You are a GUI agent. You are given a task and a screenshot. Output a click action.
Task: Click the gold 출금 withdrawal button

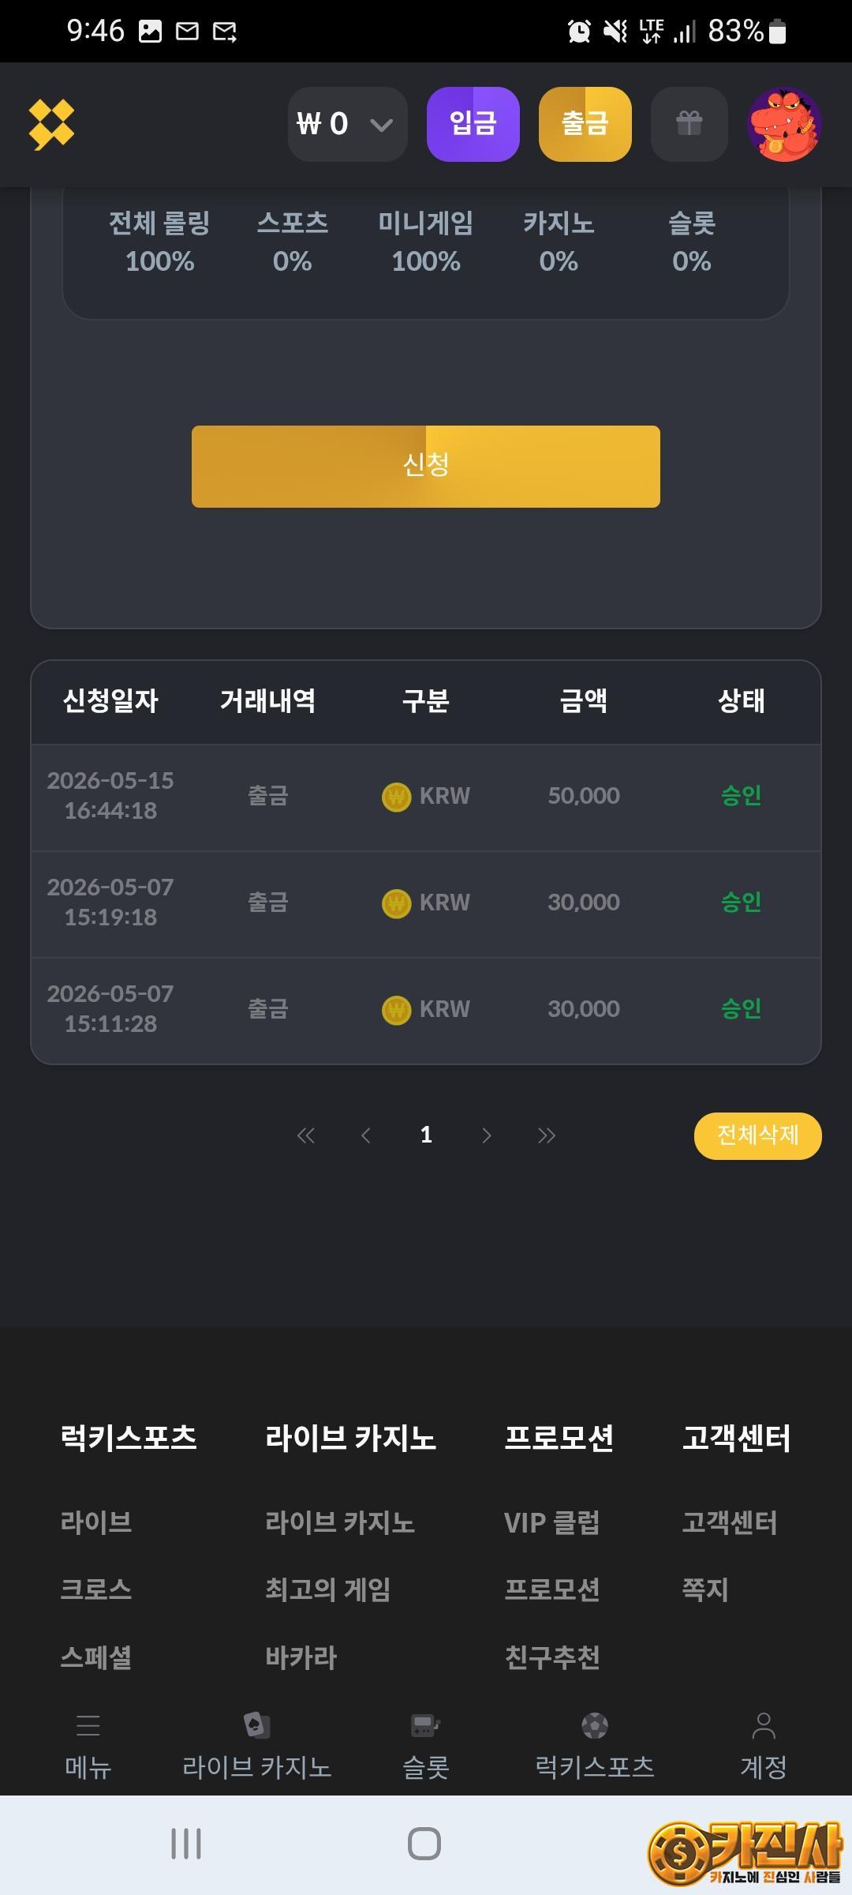585,124
